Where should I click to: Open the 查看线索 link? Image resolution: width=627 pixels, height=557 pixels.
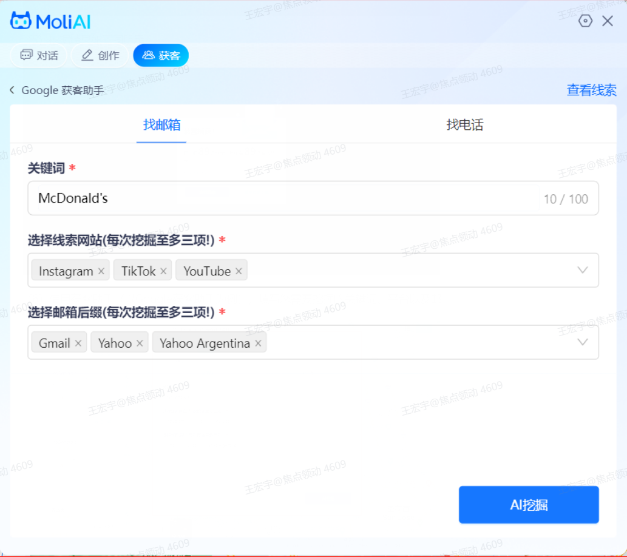pyautogui.click(x=591, y=90)
